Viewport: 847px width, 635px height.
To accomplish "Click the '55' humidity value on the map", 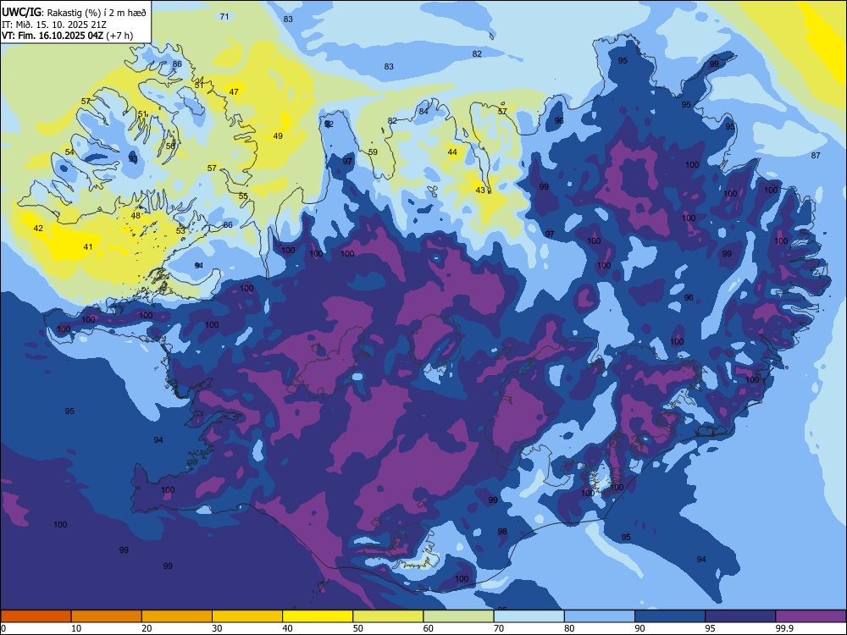I will coord(243,196).
